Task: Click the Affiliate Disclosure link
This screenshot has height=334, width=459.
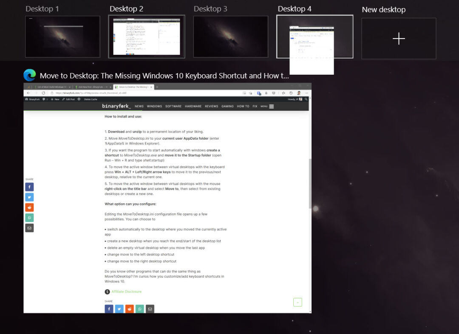Action: [126, 292]
